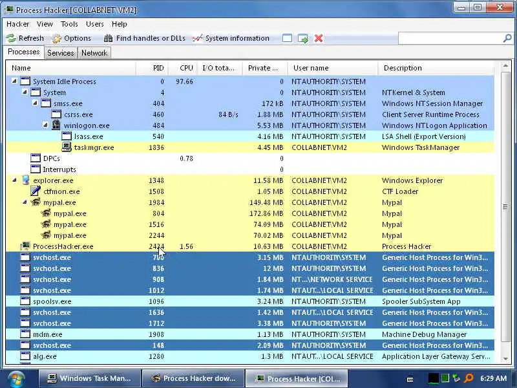Click the mypal.exe icon for PID 2244
This screenshot has height=388, width=517.
coord(46,235)
